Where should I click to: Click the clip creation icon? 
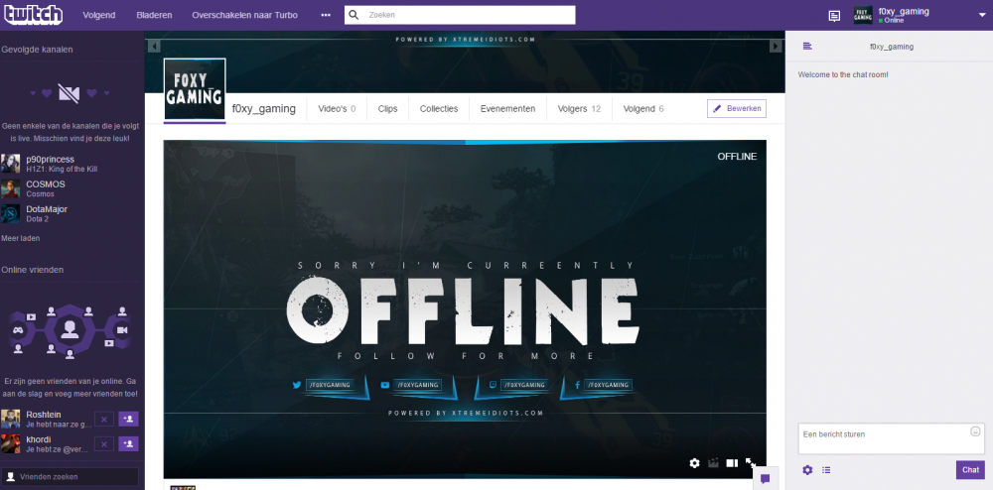pos(713,463)
